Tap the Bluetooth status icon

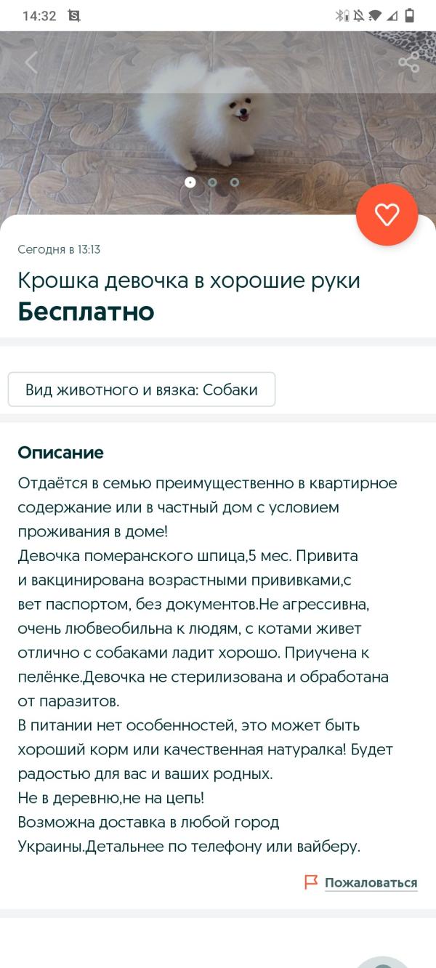341,15
